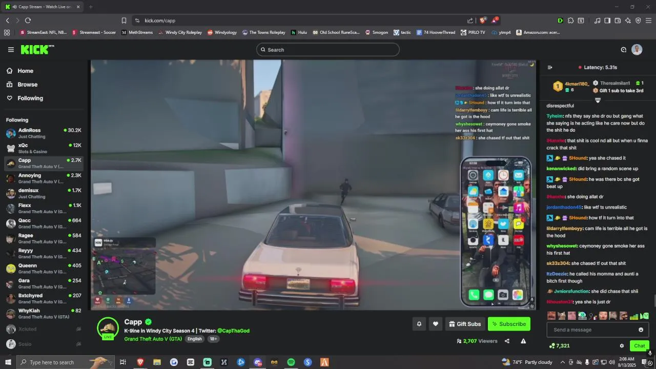The width and height of the screenshot is (656, 369).
Task: Open chat settings gear
Action: pos(622,346)
